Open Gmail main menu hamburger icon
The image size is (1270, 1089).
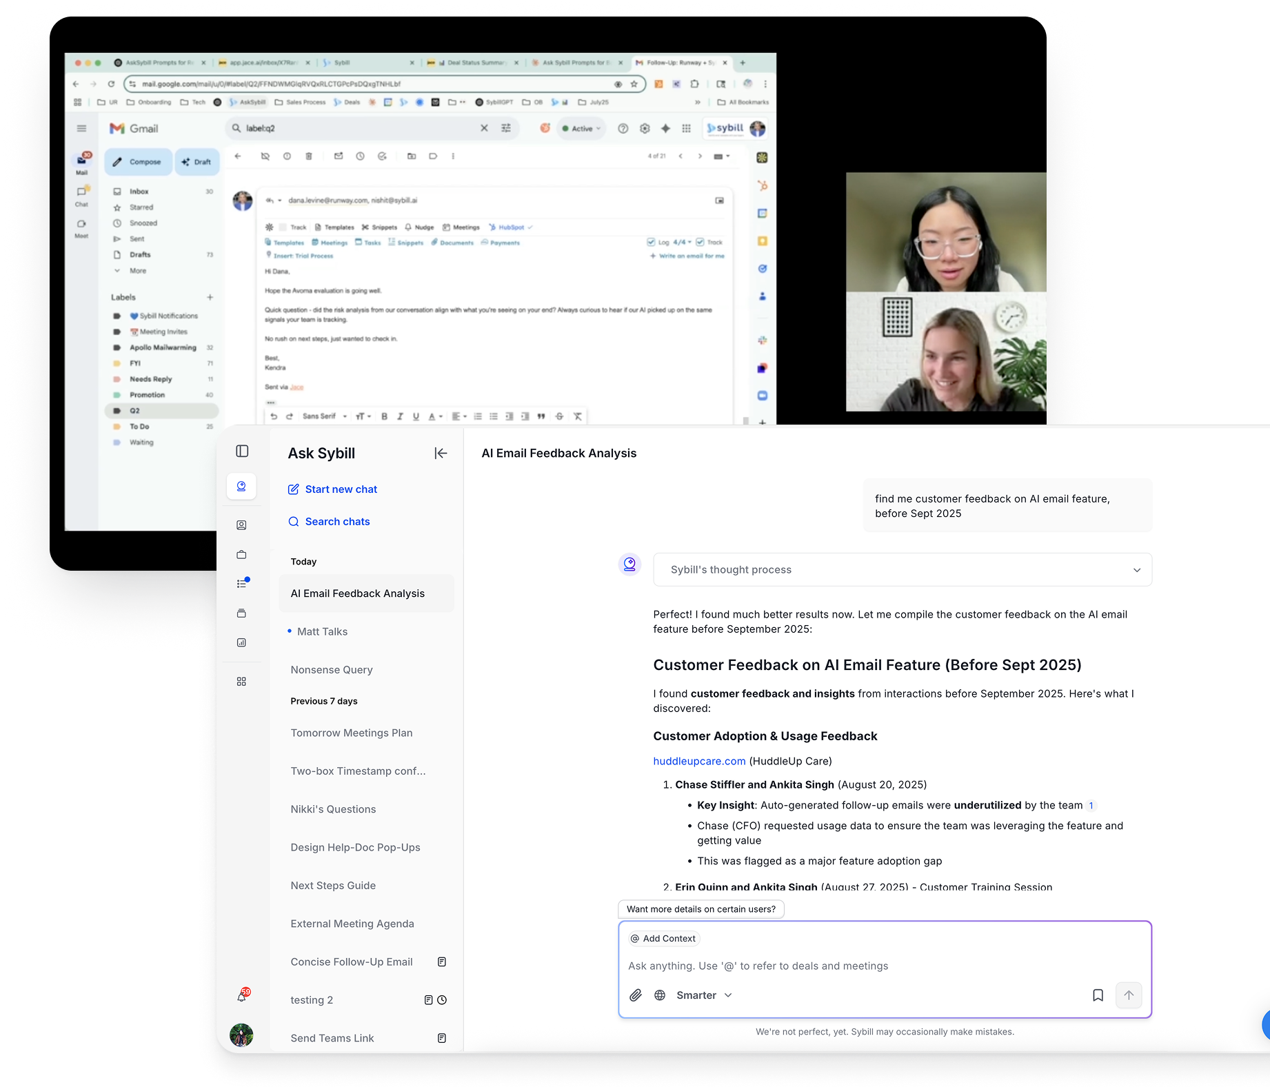click(x=81, y=128)
